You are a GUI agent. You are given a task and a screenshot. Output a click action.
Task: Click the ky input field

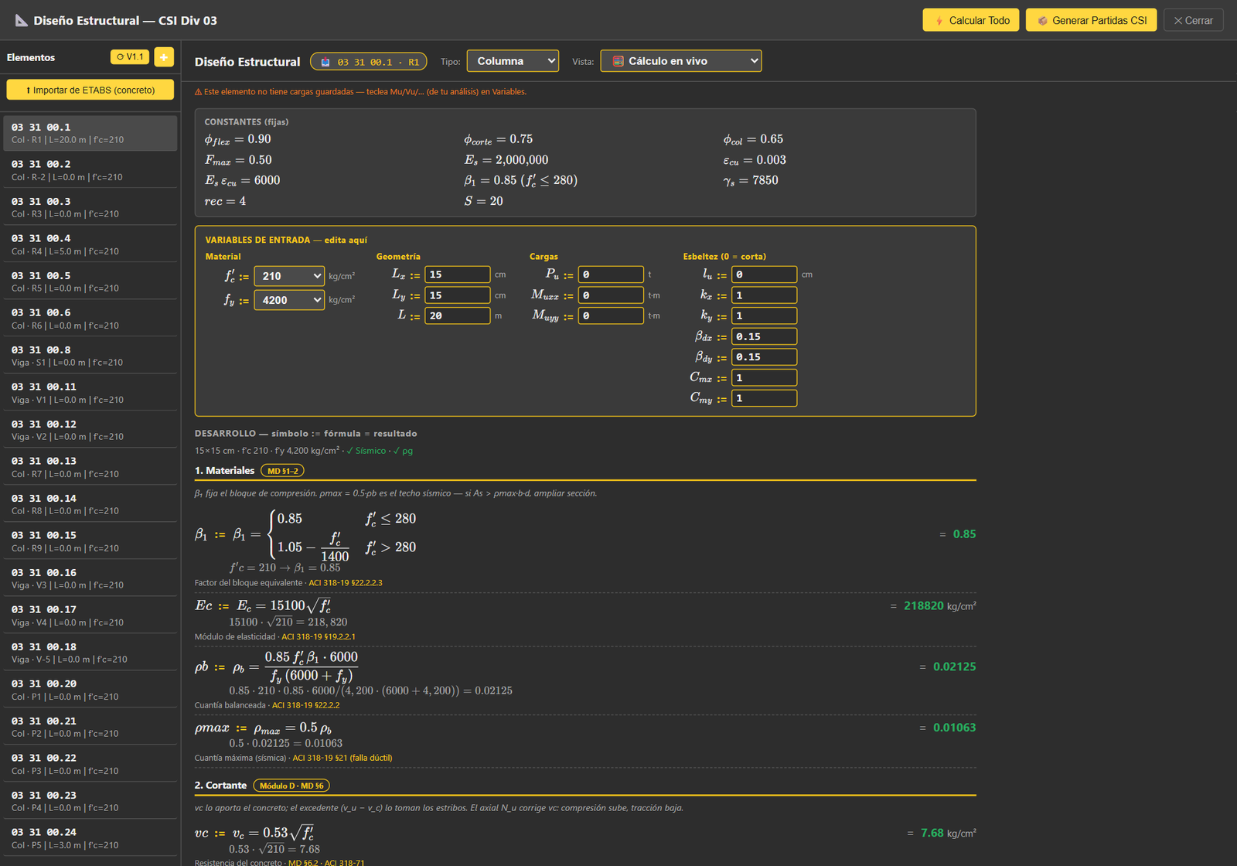pos(764,315)
